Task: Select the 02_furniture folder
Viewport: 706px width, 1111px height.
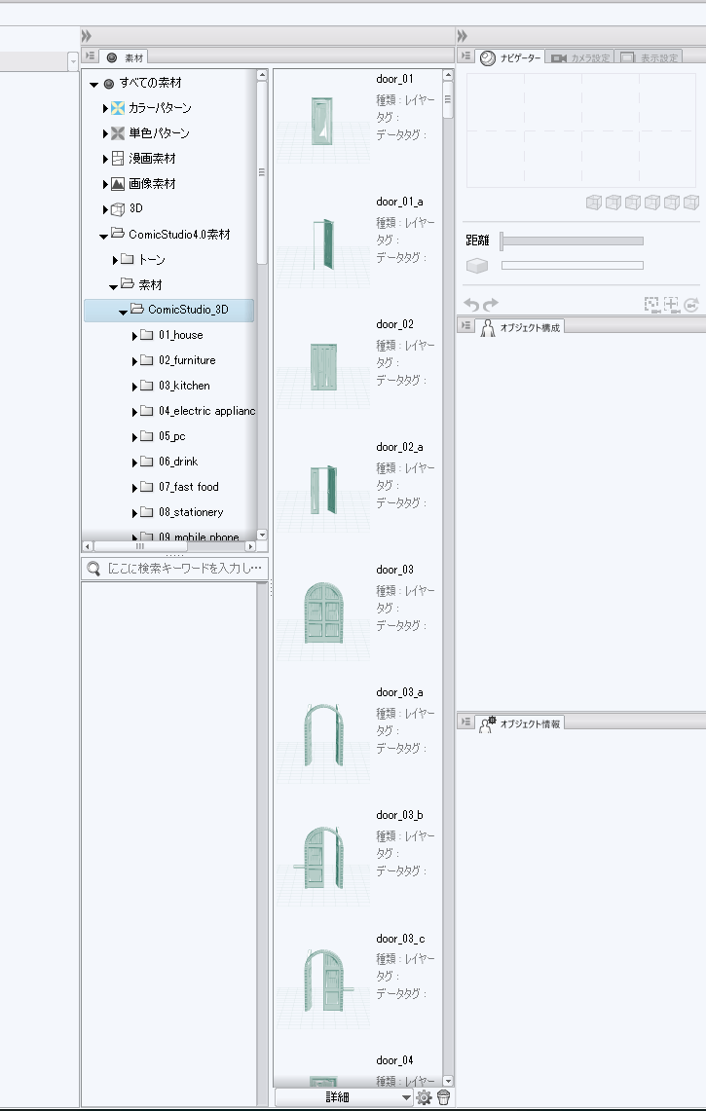Action: click(186, 360)
